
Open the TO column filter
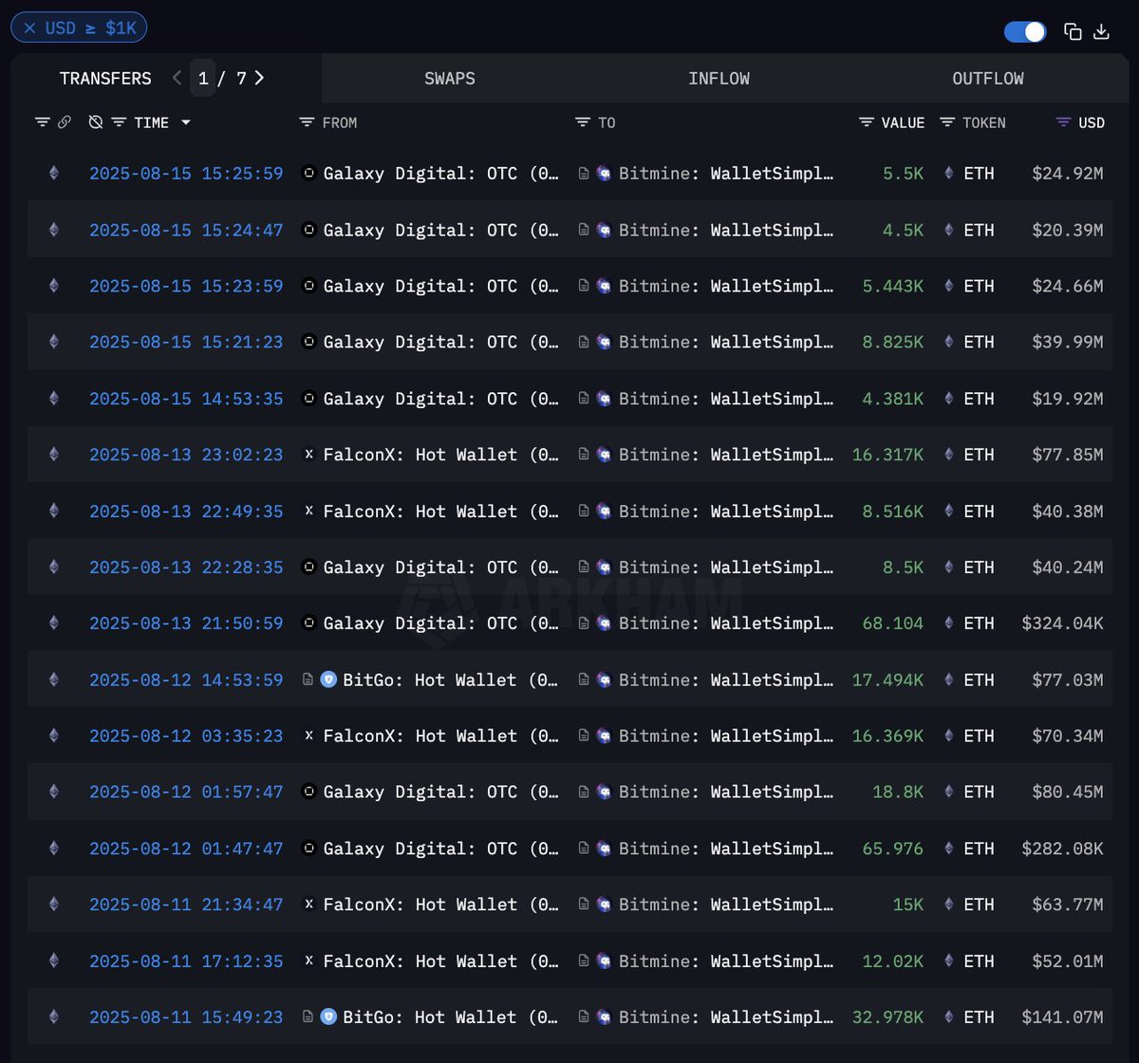point(583,122)
